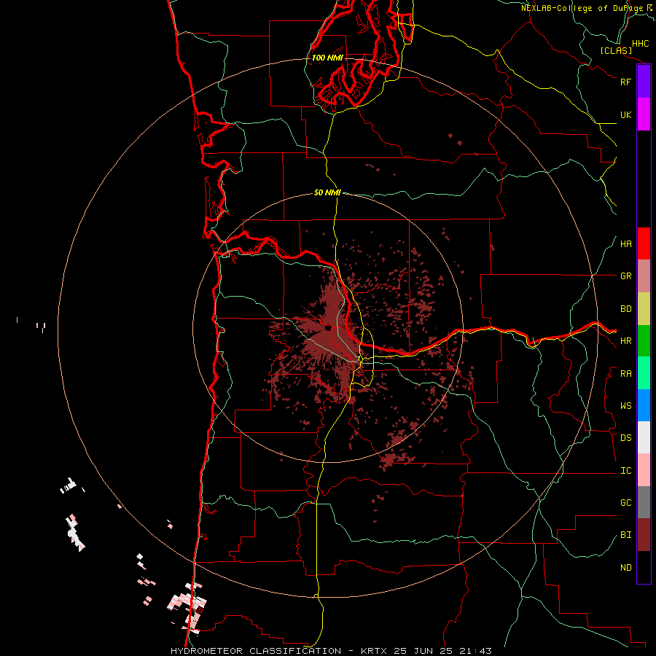Click the 50 NMI range ring label
Image resolution: width=656 pixels, height=656 pixels.
327,192
